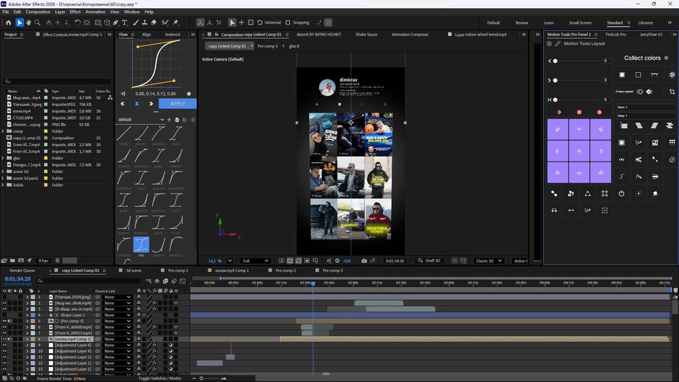
Task: Select the Rotation tool
Action: [77, 22]
